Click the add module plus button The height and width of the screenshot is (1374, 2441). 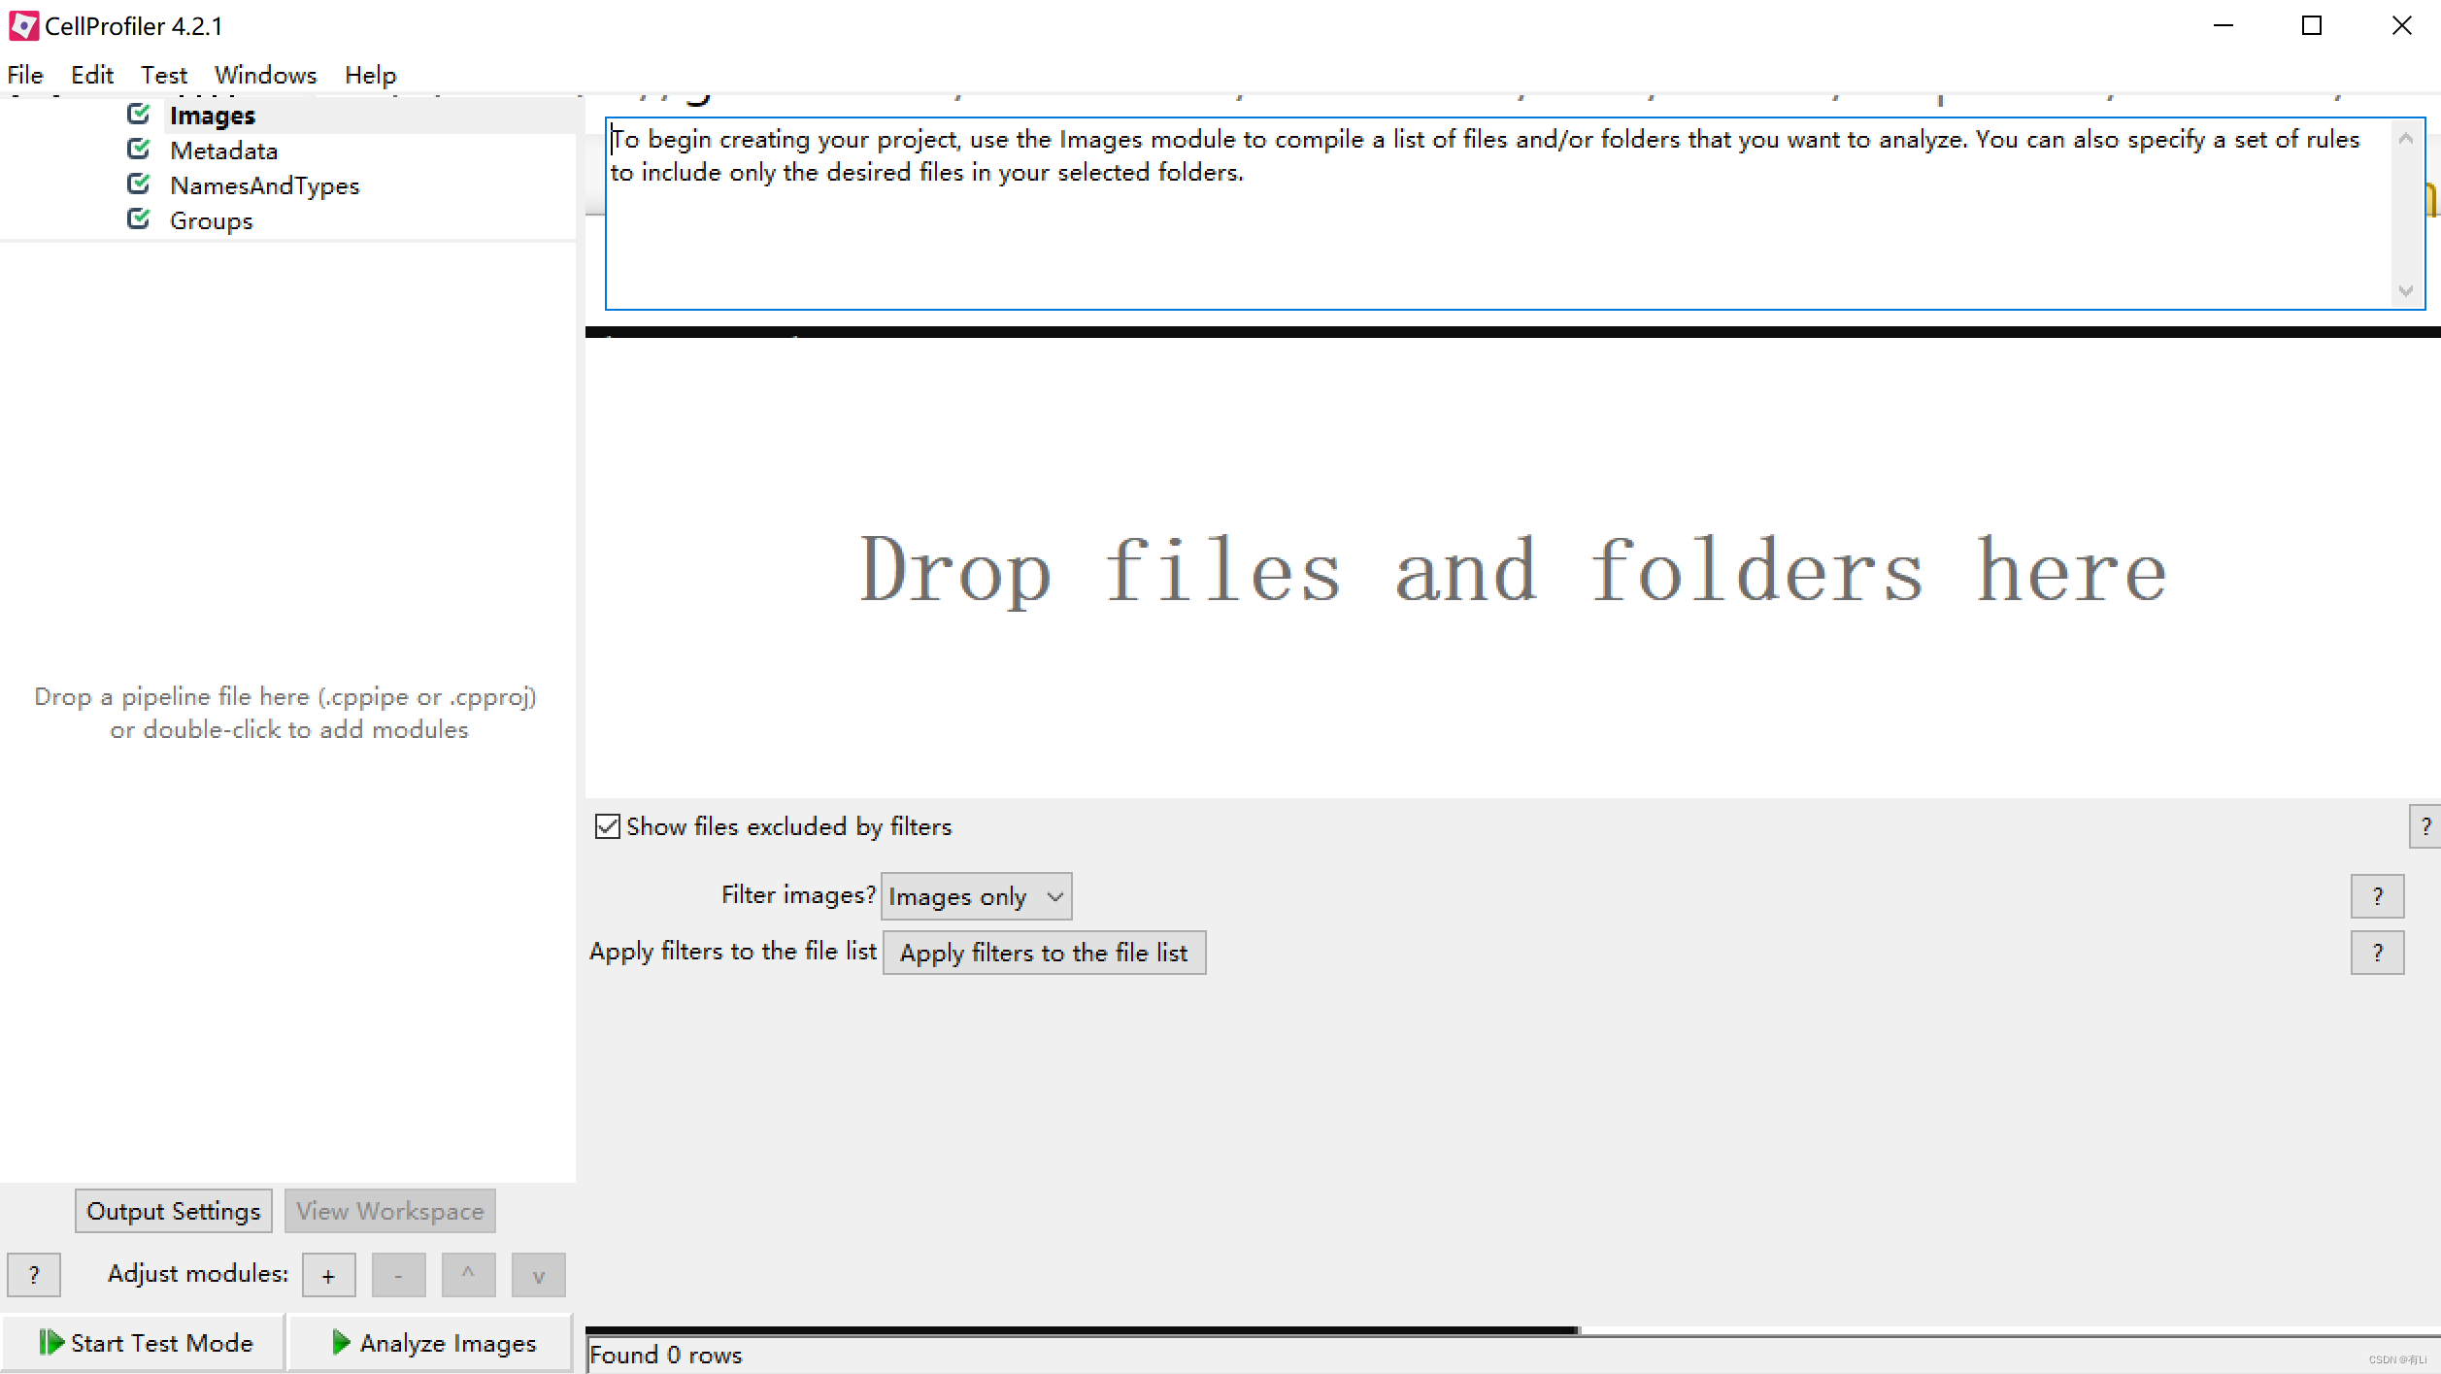coord(327,1275)
